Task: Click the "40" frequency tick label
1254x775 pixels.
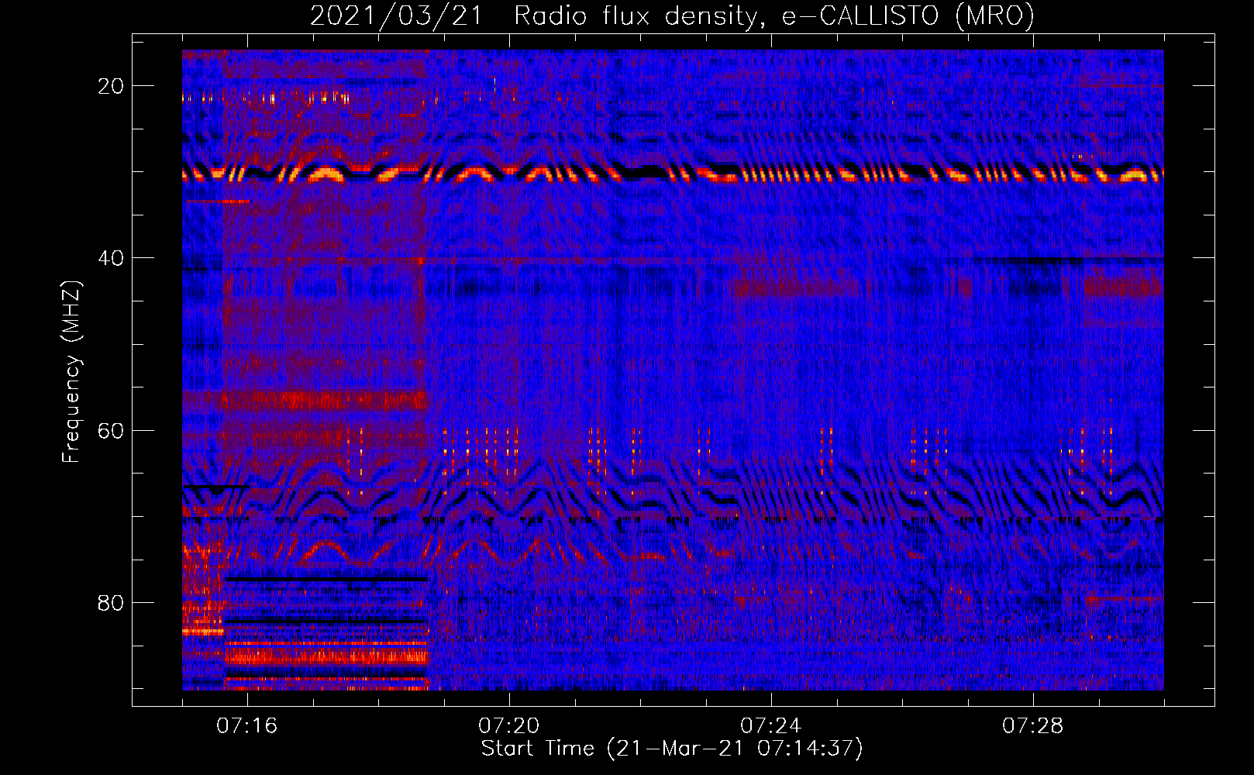Action: pyautogui.click(x=112, y=258)
